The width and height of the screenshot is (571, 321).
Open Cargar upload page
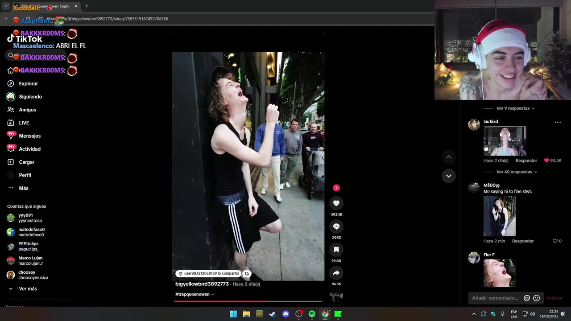27,162
